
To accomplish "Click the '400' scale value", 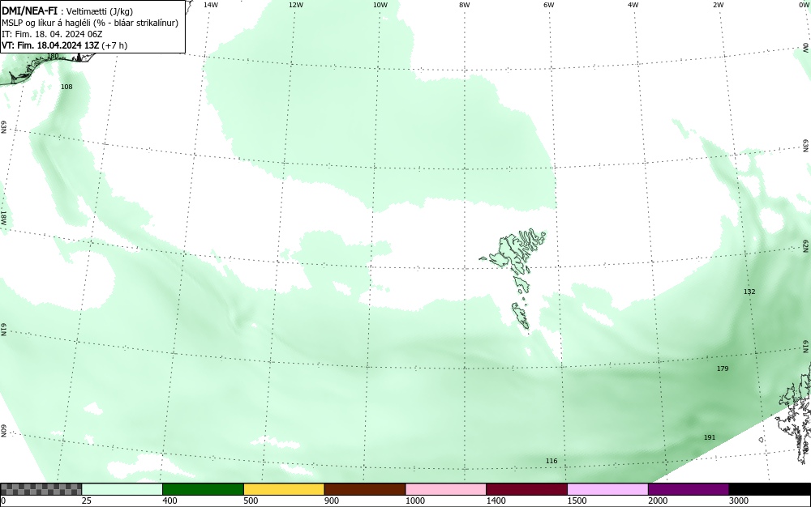I will point(169,501).
